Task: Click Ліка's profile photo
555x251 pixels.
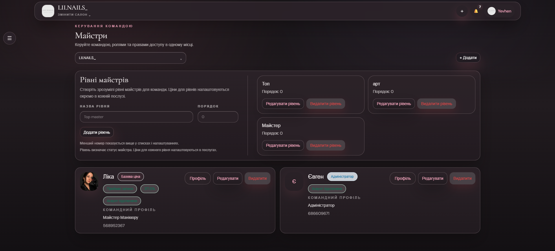Action: click(89, 182)
